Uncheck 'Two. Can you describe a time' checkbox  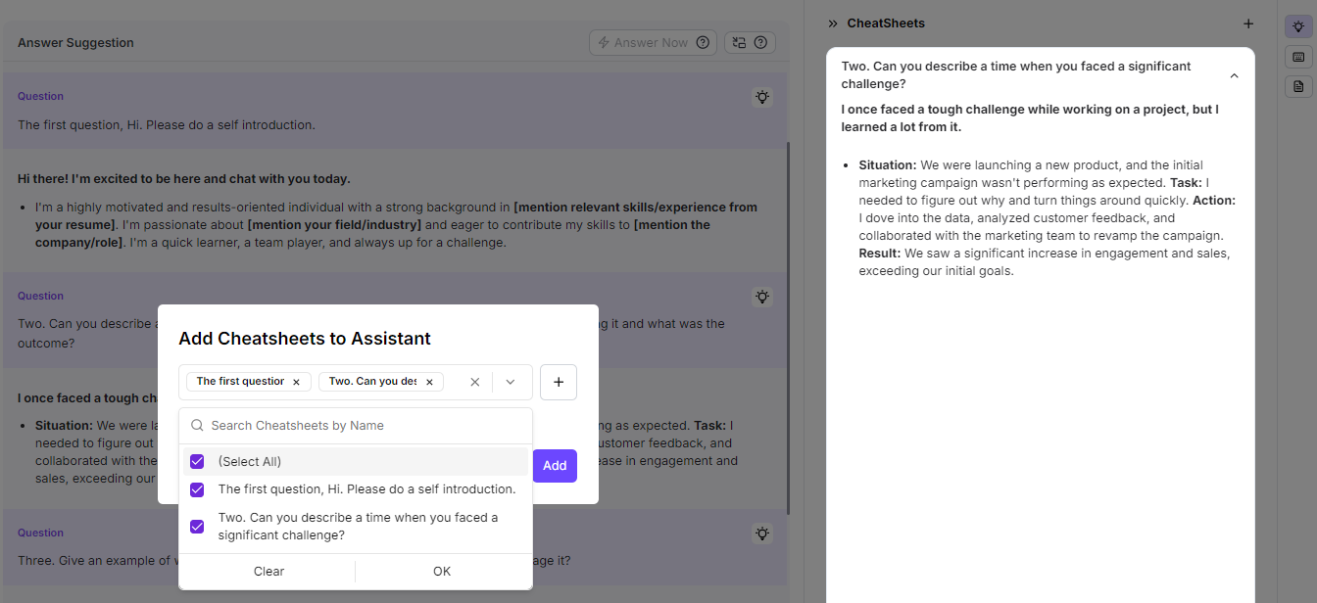tap(197, 527)
